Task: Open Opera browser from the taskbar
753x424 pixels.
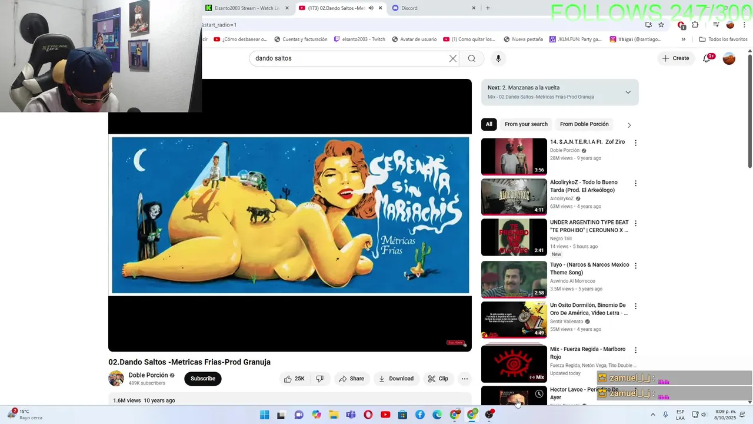Action: click(368, 415)
